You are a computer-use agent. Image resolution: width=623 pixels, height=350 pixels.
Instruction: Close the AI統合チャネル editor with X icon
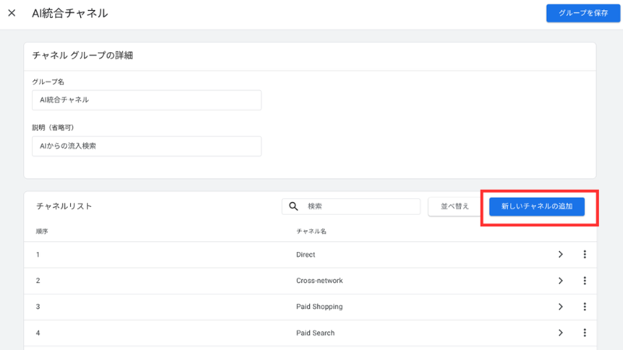(x=12, y=13)
